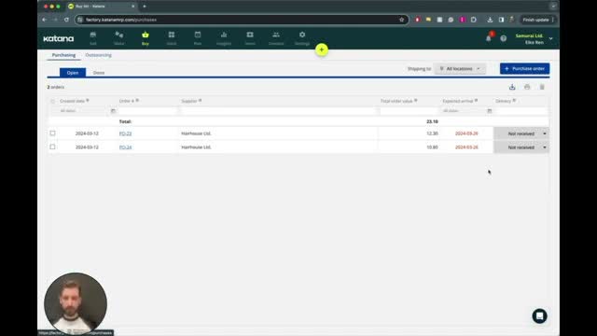This screenshot has height=336, width=597.
Task: Filter the Created date column
Action: tap(88, 101)
